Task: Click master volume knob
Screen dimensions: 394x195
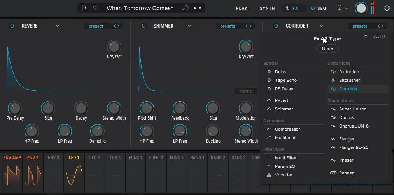Action: click(361, 8)
